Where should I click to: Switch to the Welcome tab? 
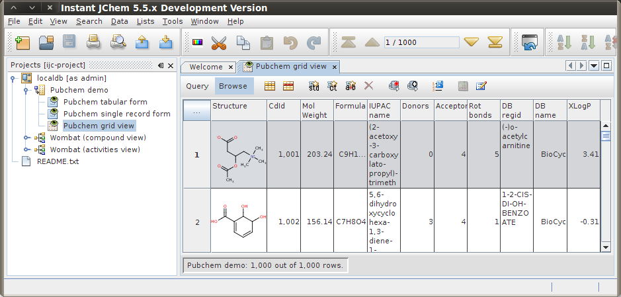(206, 67)
